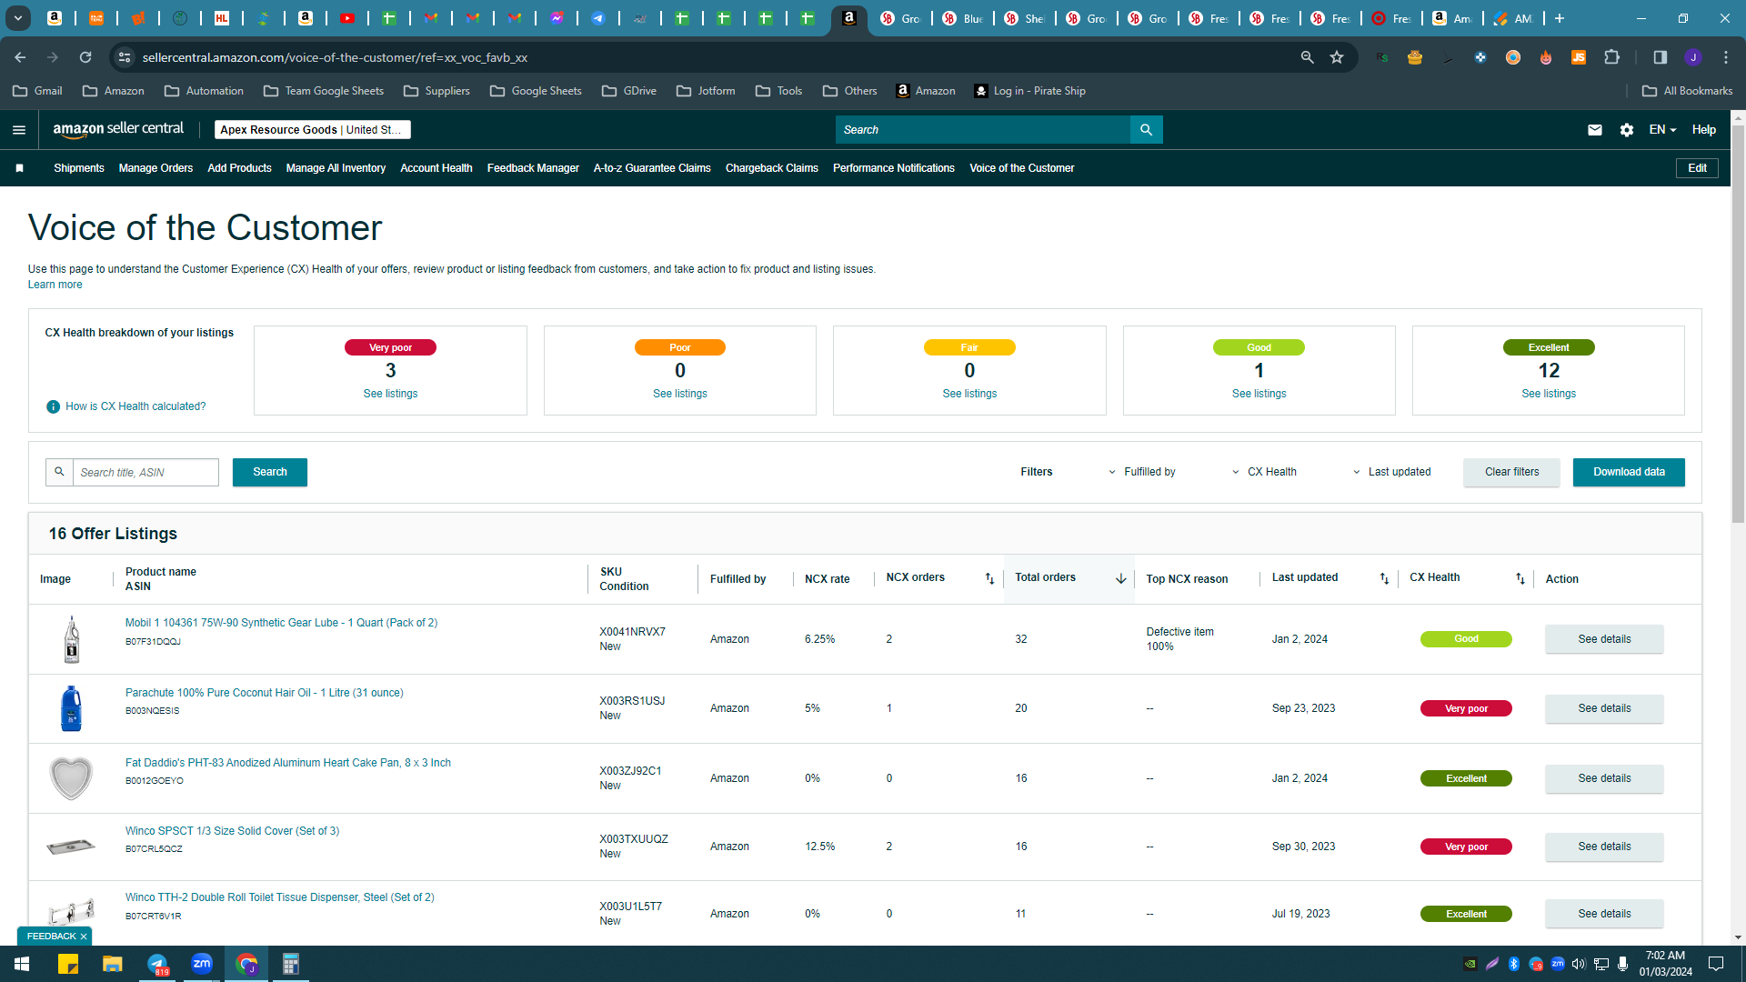Click the Amazon Seller Central logo

tap(118, 129)
